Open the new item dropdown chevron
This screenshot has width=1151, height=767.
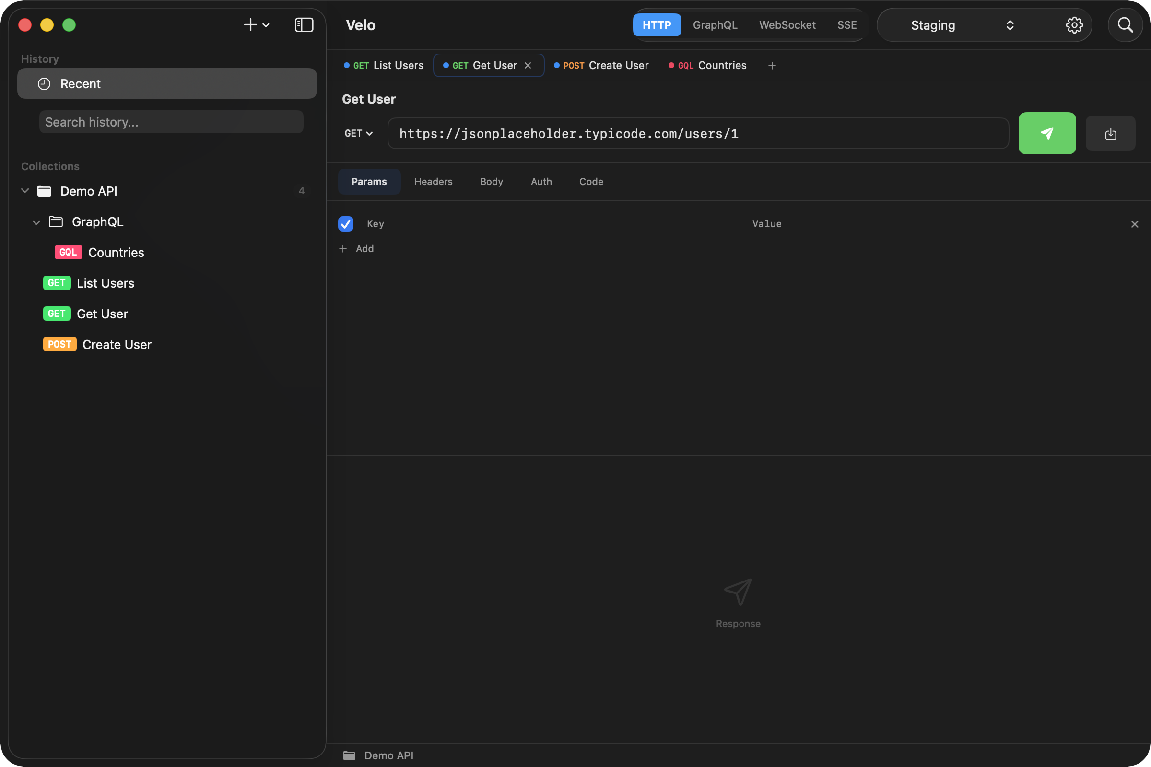point(266,25)
